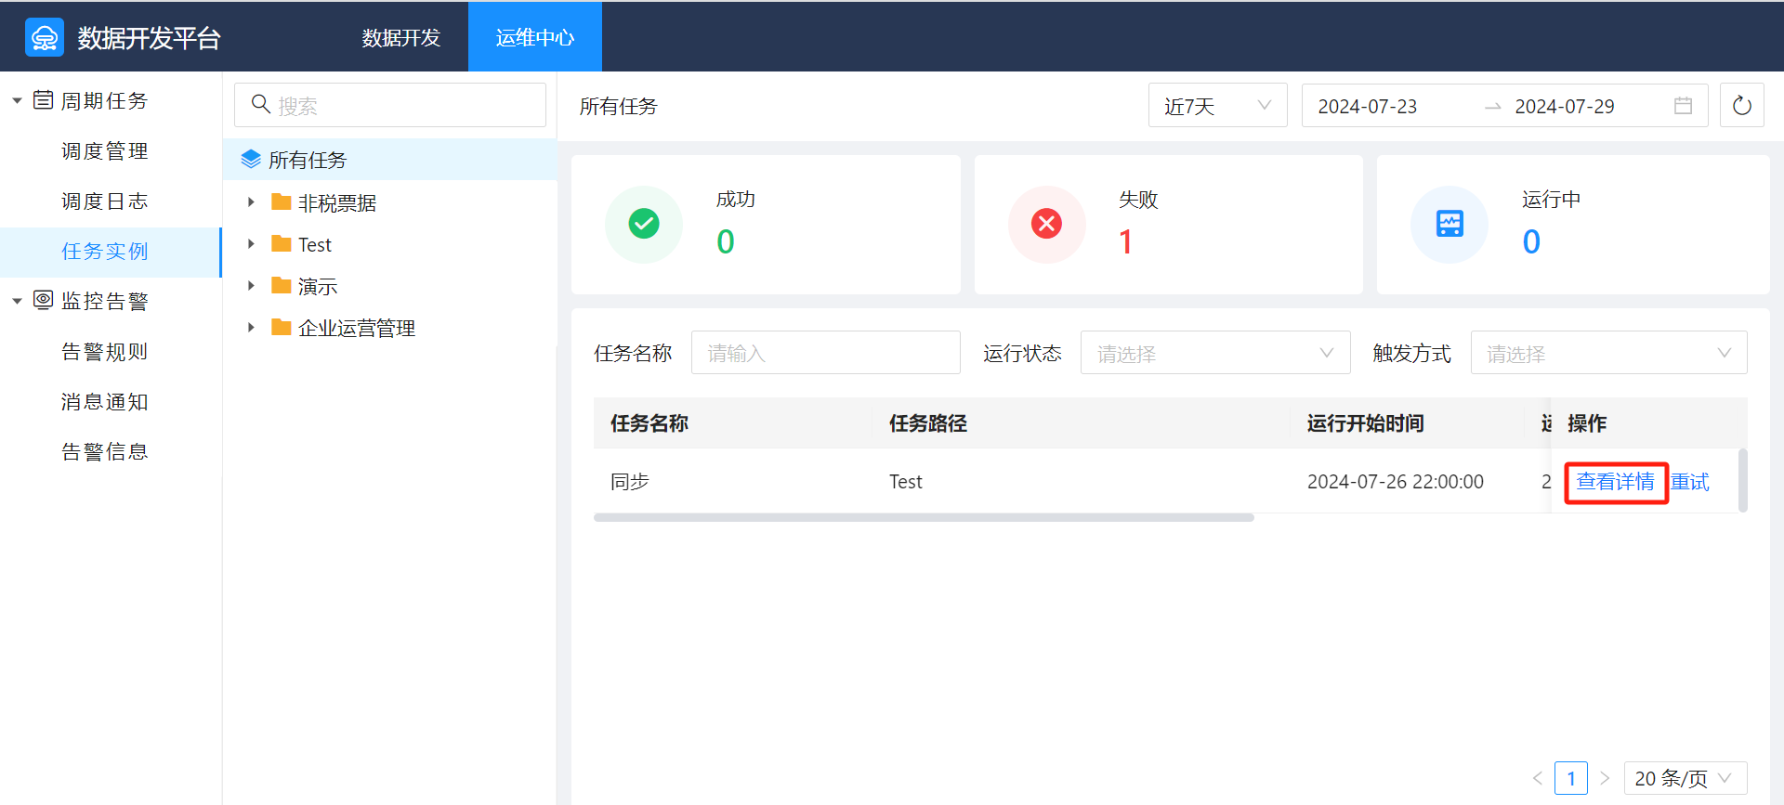
Task: Collapse the 周期任务 sidebar group
Action: coord(17,100)
